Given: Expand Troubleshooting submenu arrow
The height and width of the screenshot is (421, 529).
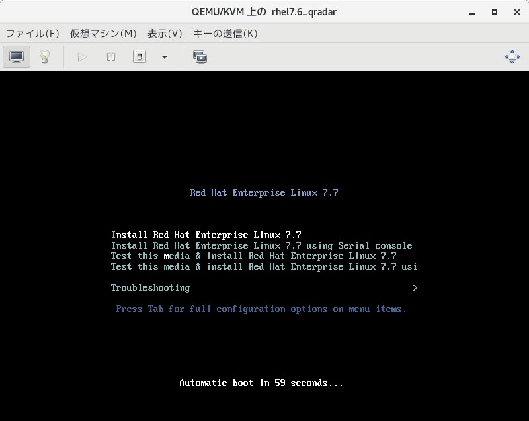Looking at the screenshot, I should click(x=415, y=288).
